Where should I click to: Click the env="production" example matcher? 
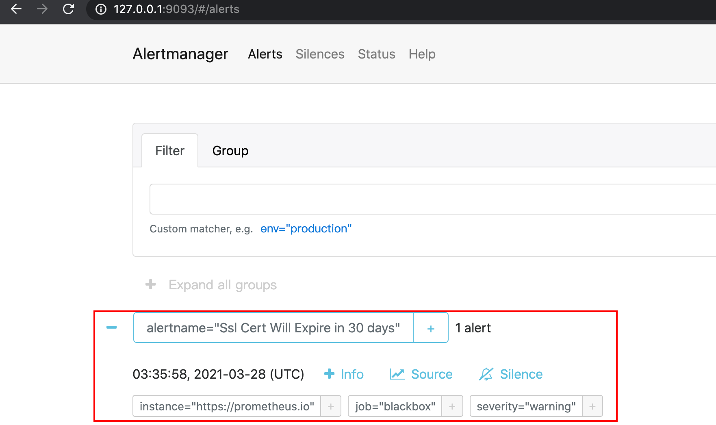point(306,229)
